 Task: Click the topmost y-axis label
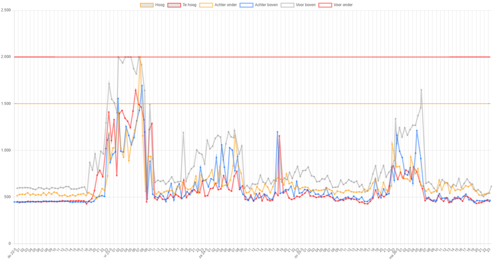(7, 10)
